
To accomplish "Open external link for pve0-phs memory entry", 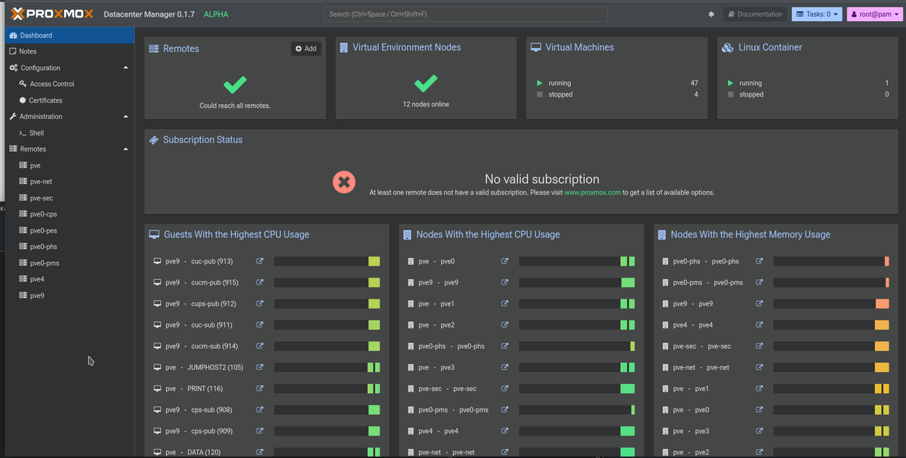I will click(x=760, y=260).
